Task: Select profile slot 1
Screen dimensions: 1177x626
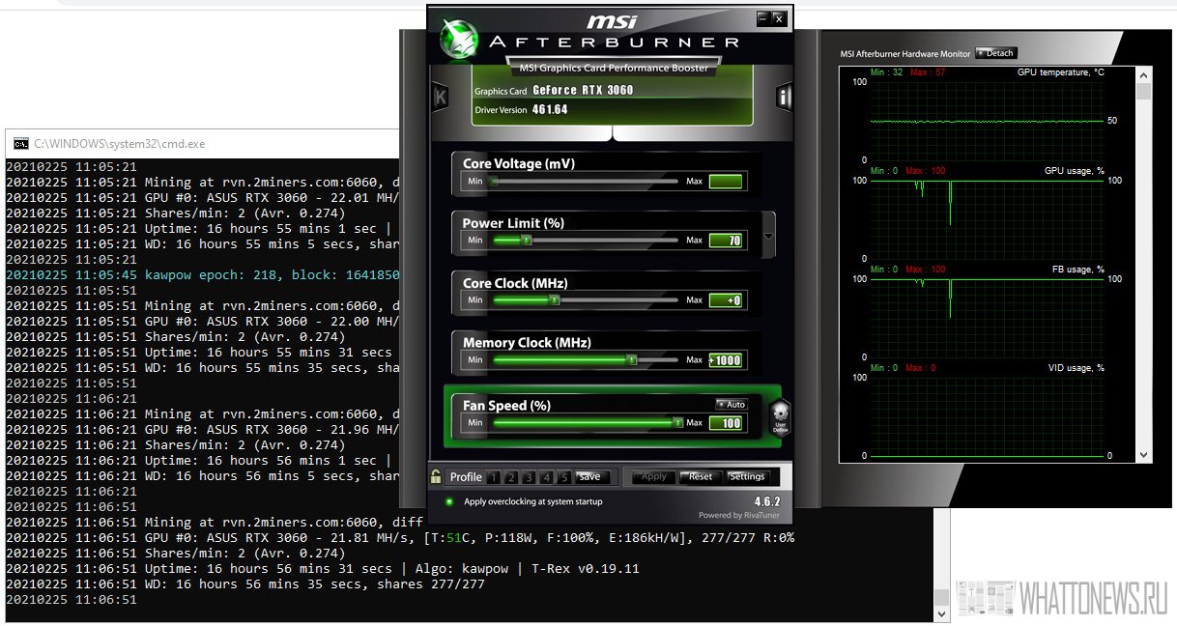Action: 493,477
